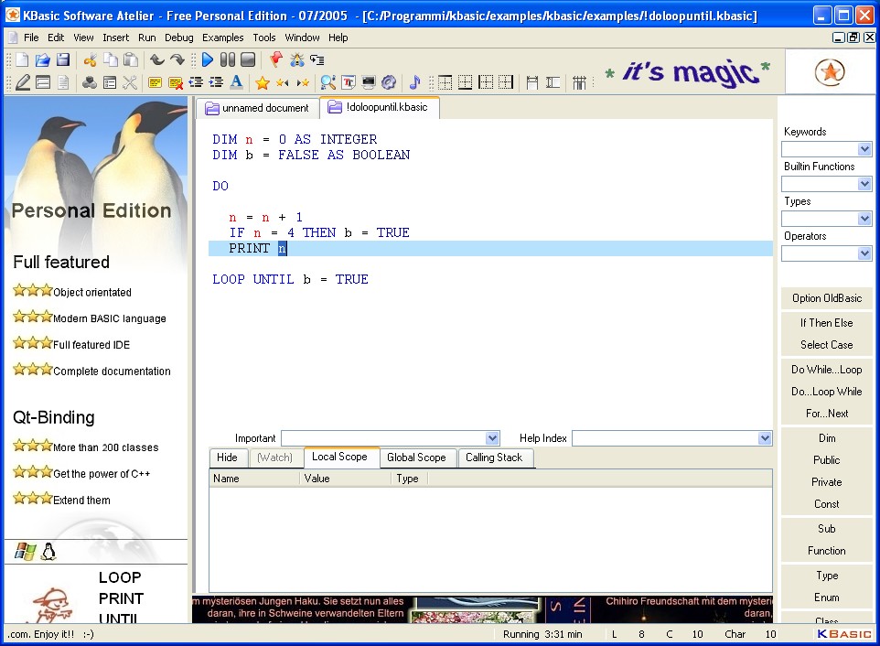The image size is (880, 646).
Task: Click the blue music note icon
Action: (414, 82)
